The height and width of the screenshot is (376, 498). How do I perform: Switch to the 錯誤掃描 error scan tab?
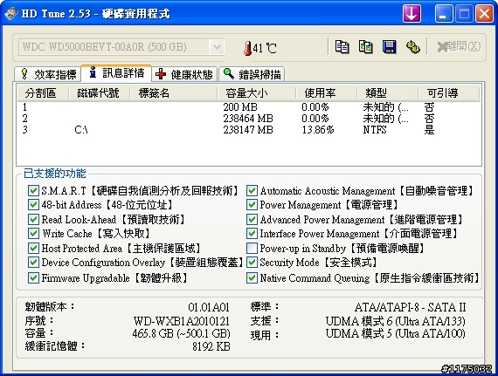point(252,74)
